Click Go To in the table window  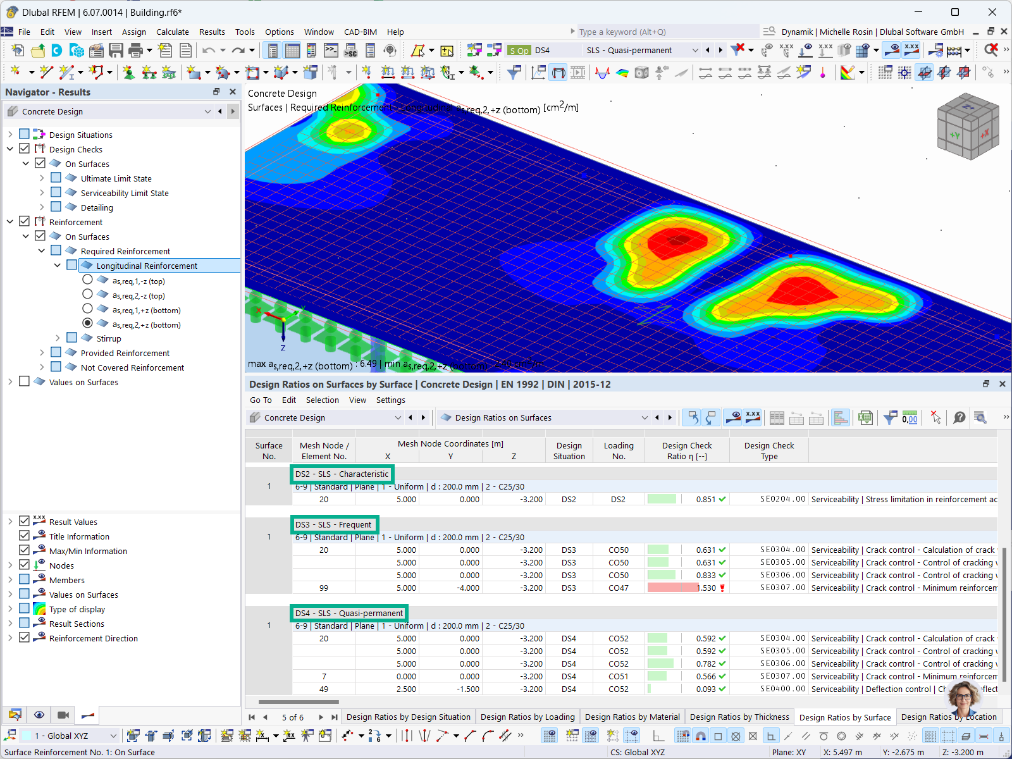click(x=261, y=400)
